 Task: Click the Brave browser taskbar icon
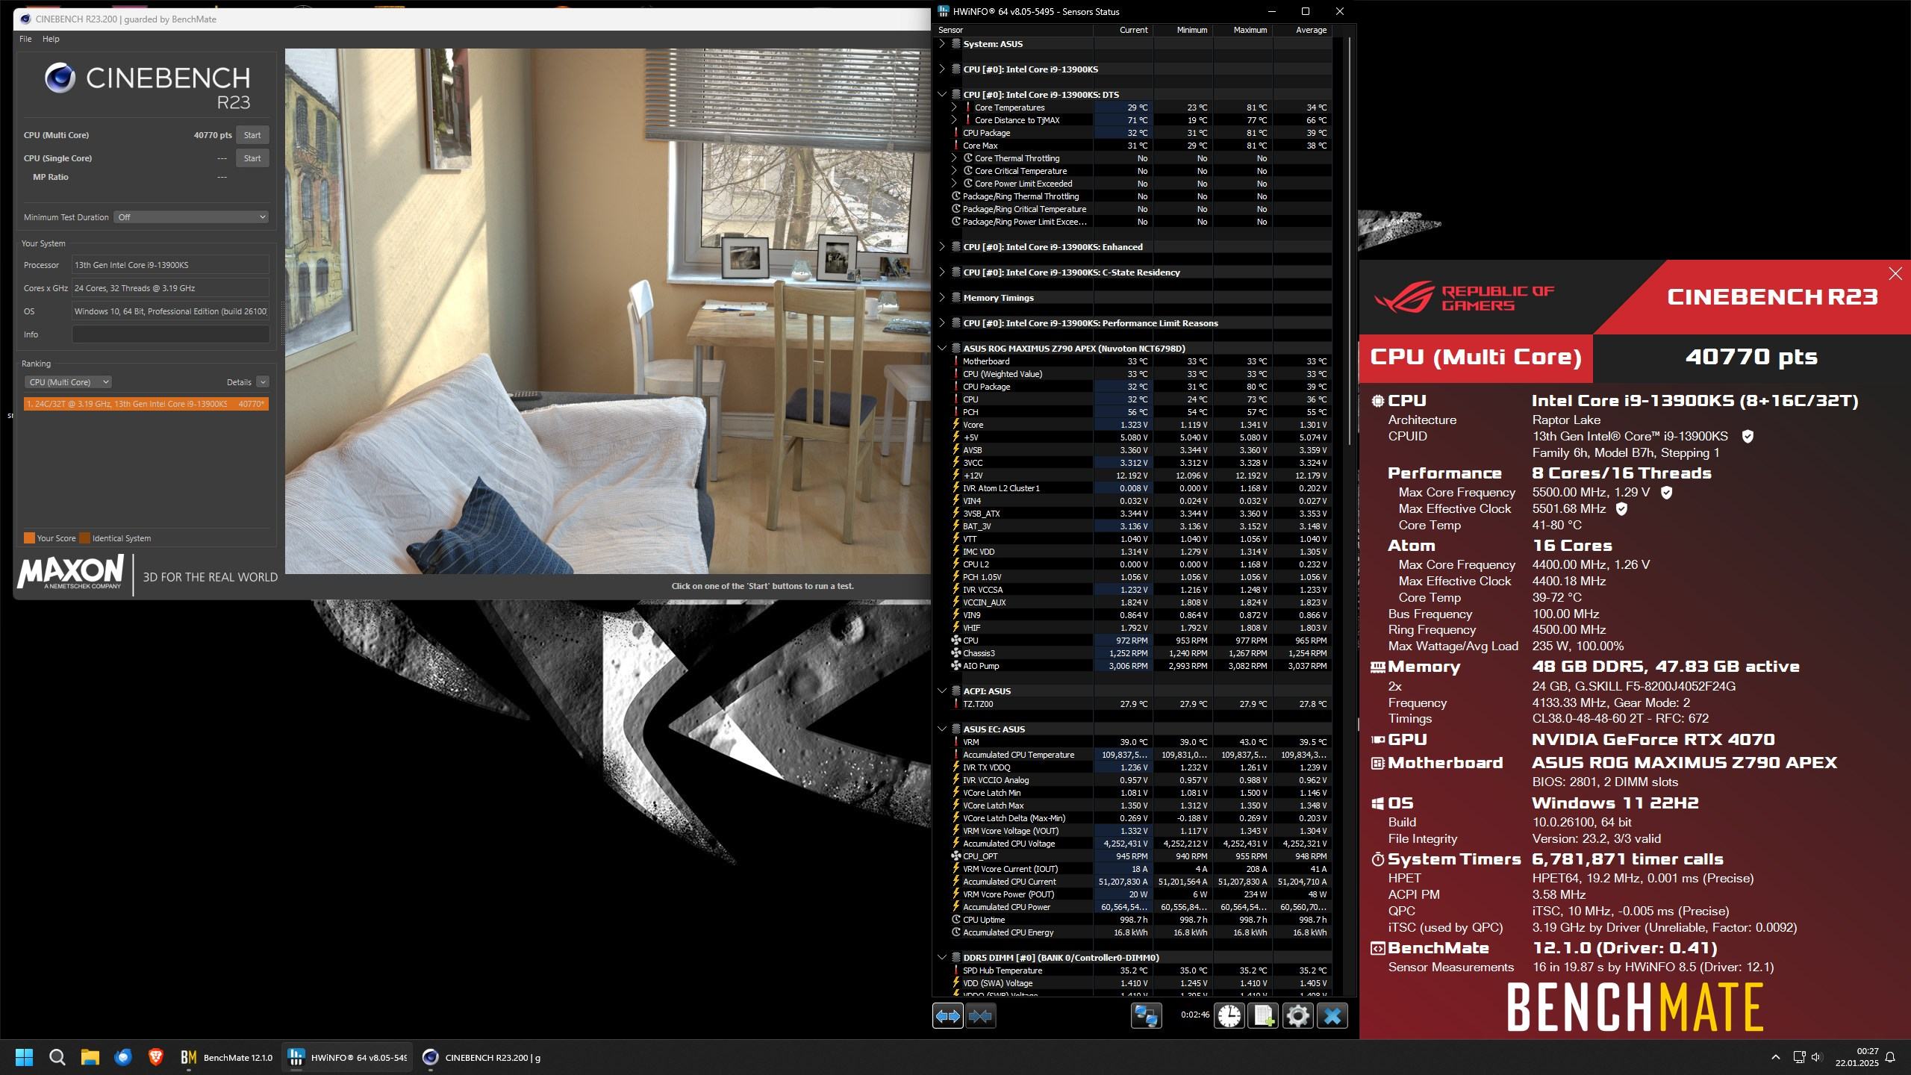tap(156, 1057)
